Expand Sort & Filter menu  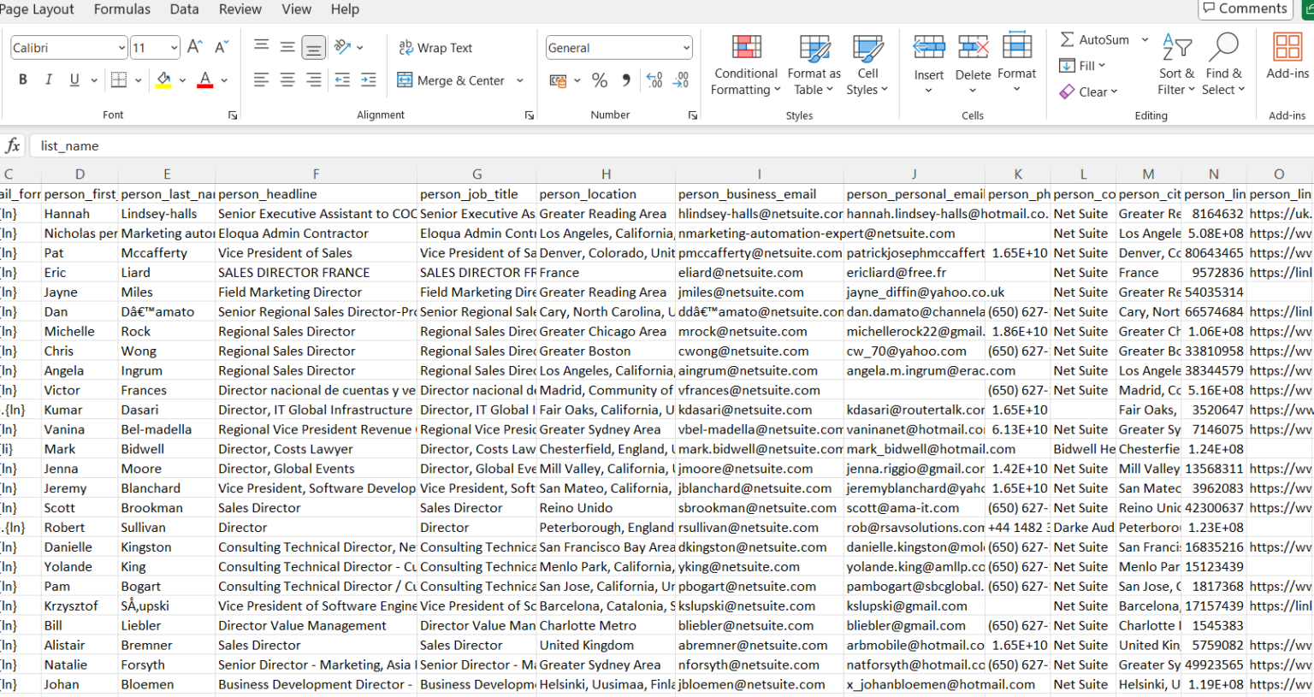coord(1176,65)
